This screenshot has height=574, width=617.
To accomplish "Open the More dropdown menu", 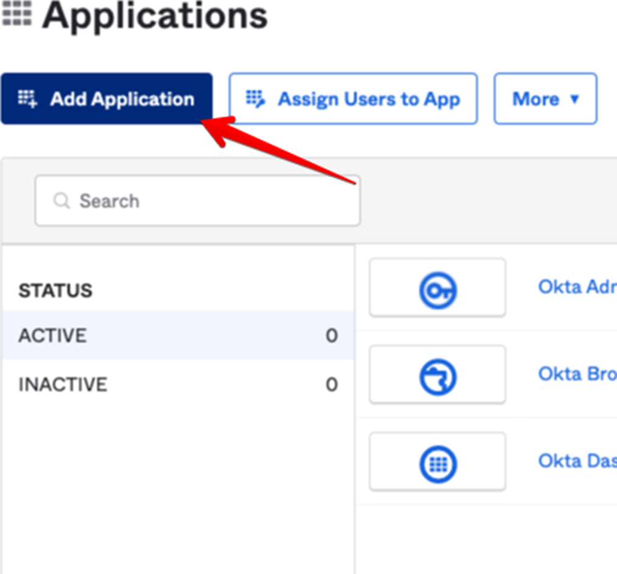I will 545,99.
